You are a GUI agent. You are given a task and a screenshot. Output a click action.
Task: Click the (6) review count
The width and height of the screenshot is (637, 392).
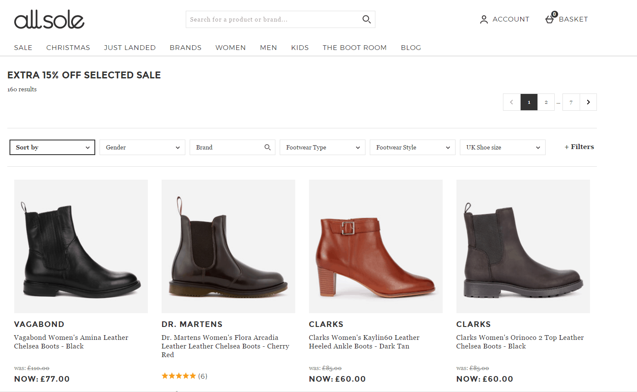[203, 376]
